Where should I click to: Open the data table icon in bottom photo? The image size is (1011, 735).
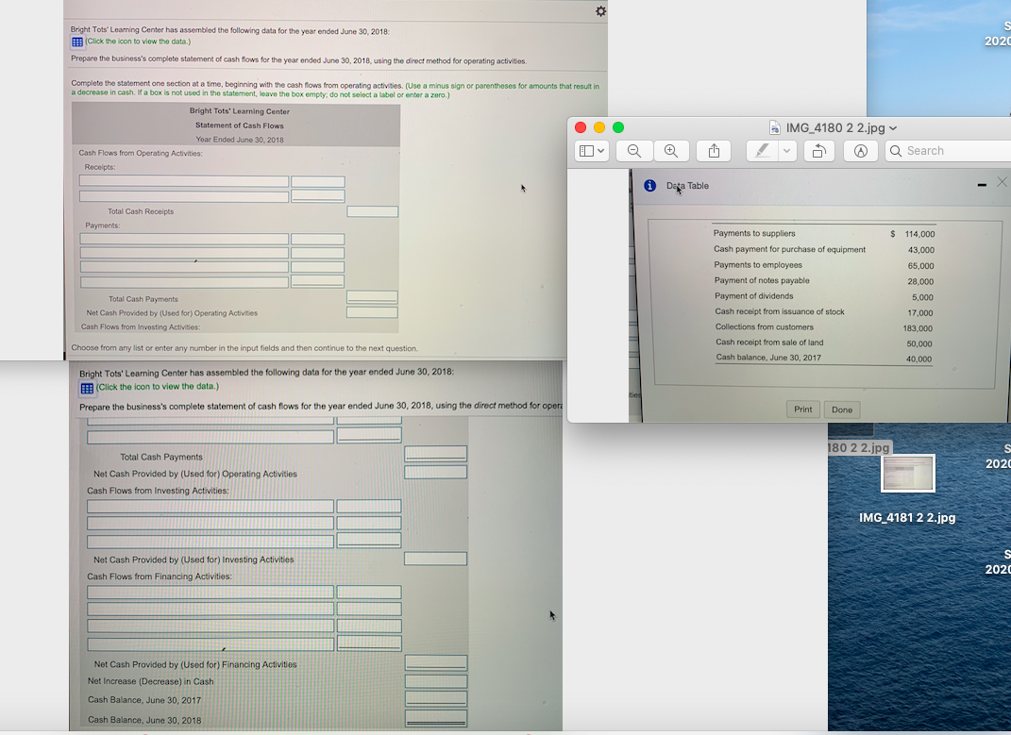click(87, 388)
